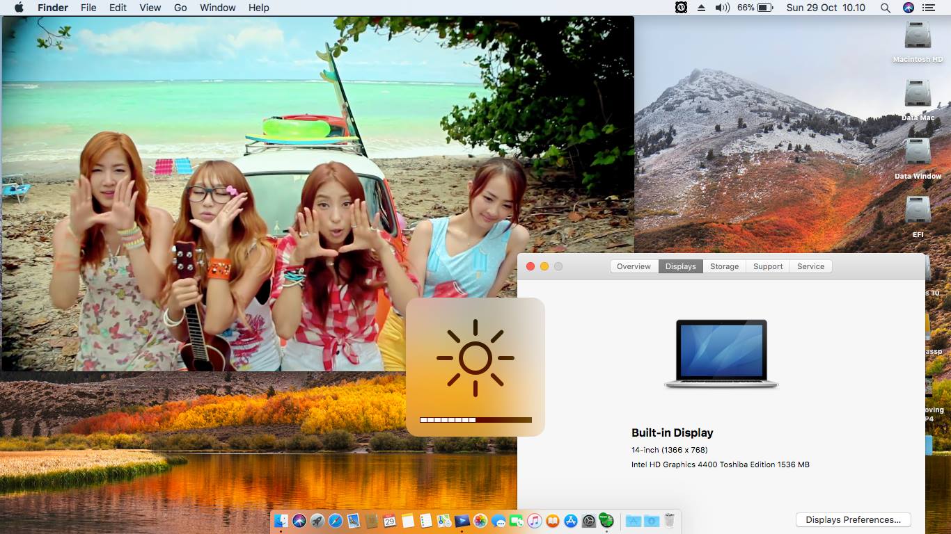Select the Support tab
This screenshot has width=951, height=534.
coord(768,266)
